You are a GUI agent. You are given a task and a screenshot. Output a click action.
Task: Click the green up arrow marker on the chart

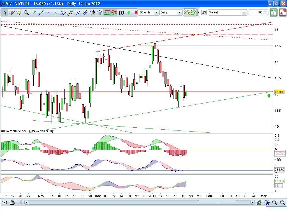[x=269, y=96]
